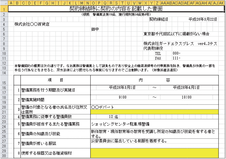Select column header D
The image size is (226, 159).
[x=29, y=3]
